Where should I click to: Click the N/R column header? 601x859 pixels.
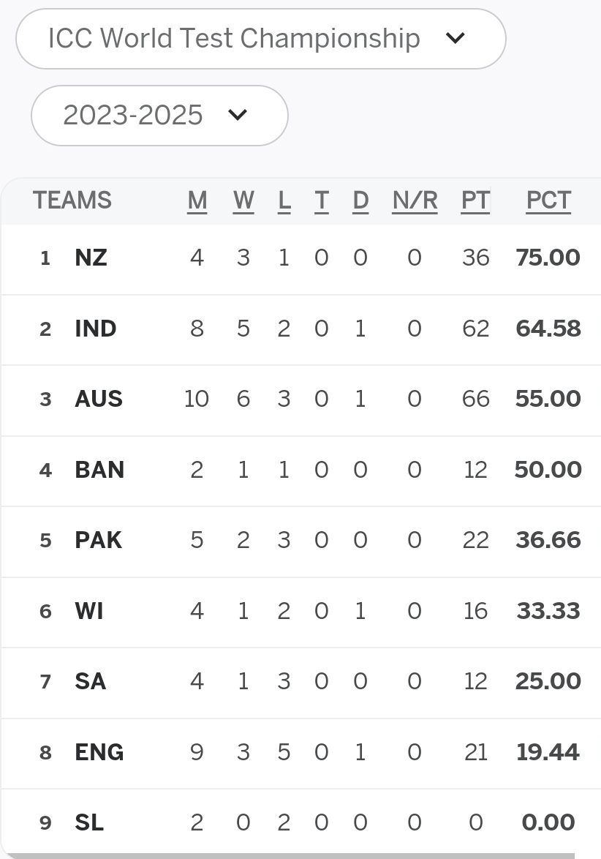tap(415, 201)
